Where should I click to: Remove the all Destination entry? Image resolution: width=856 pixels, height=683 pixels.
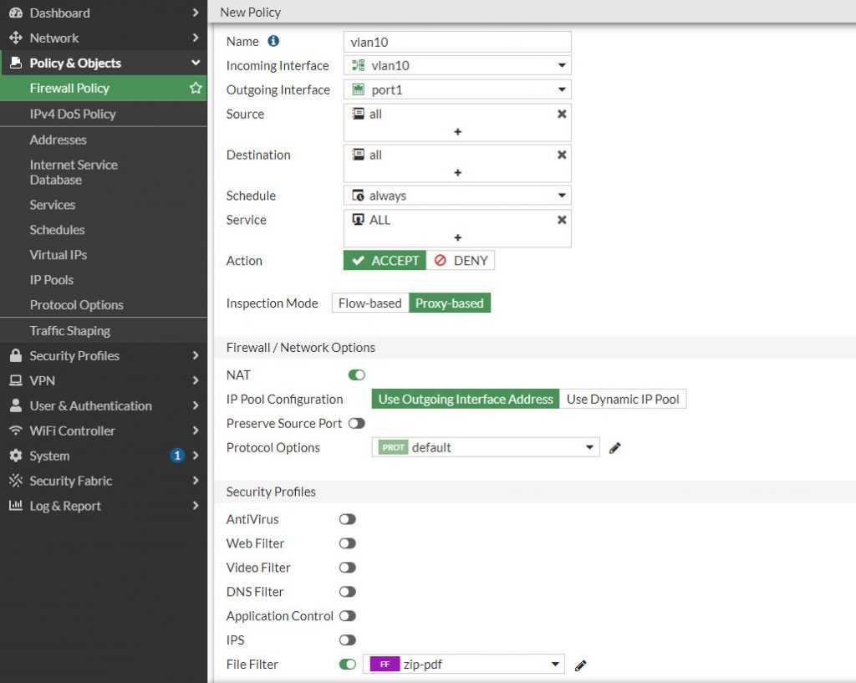(x=562, y=155)
